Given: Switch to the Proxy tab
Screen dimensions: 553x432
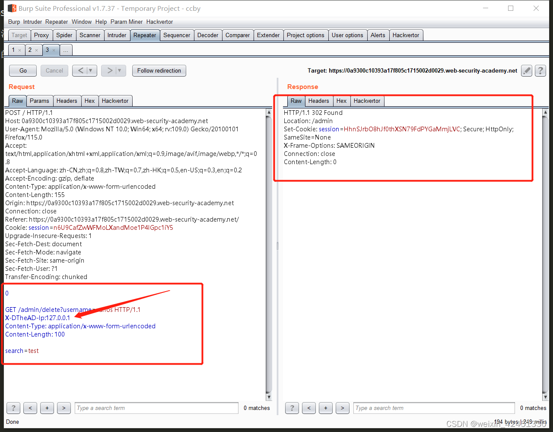Looking at the screenshot, I should (x=41, y=35).
